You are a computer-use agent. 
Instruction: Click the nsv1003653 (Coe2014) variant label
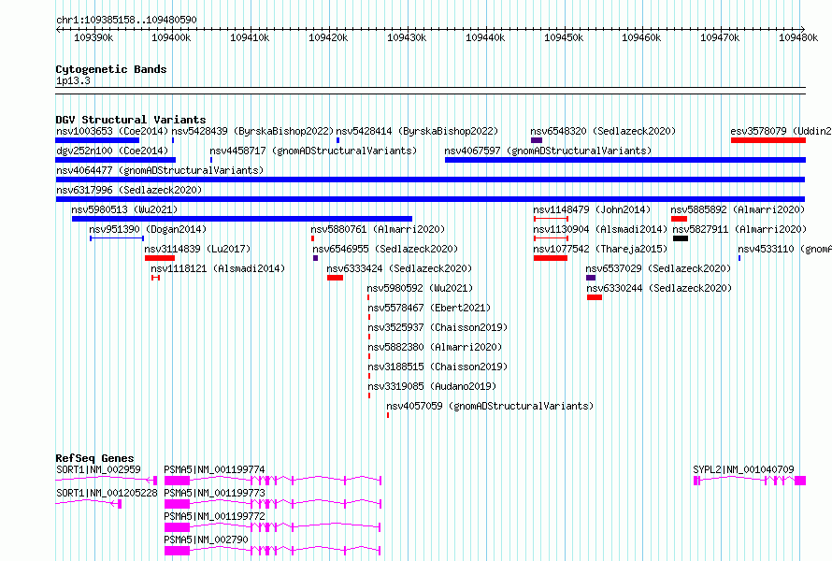[112, 131]
